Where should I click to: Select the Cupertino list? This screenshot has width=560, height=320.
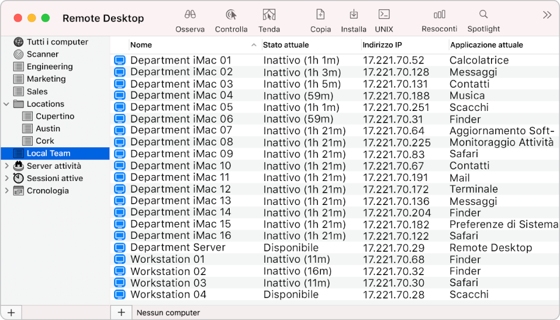click(54, 116)
